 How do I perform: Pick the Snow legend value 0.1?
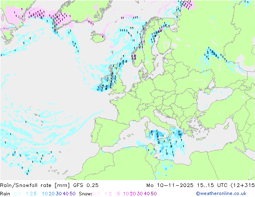click(x=96, y=194)
